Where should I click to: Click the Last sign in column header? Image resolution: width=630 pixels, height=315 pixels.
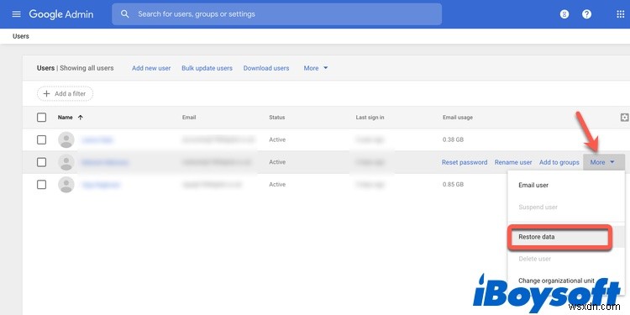tap(370, 118)
